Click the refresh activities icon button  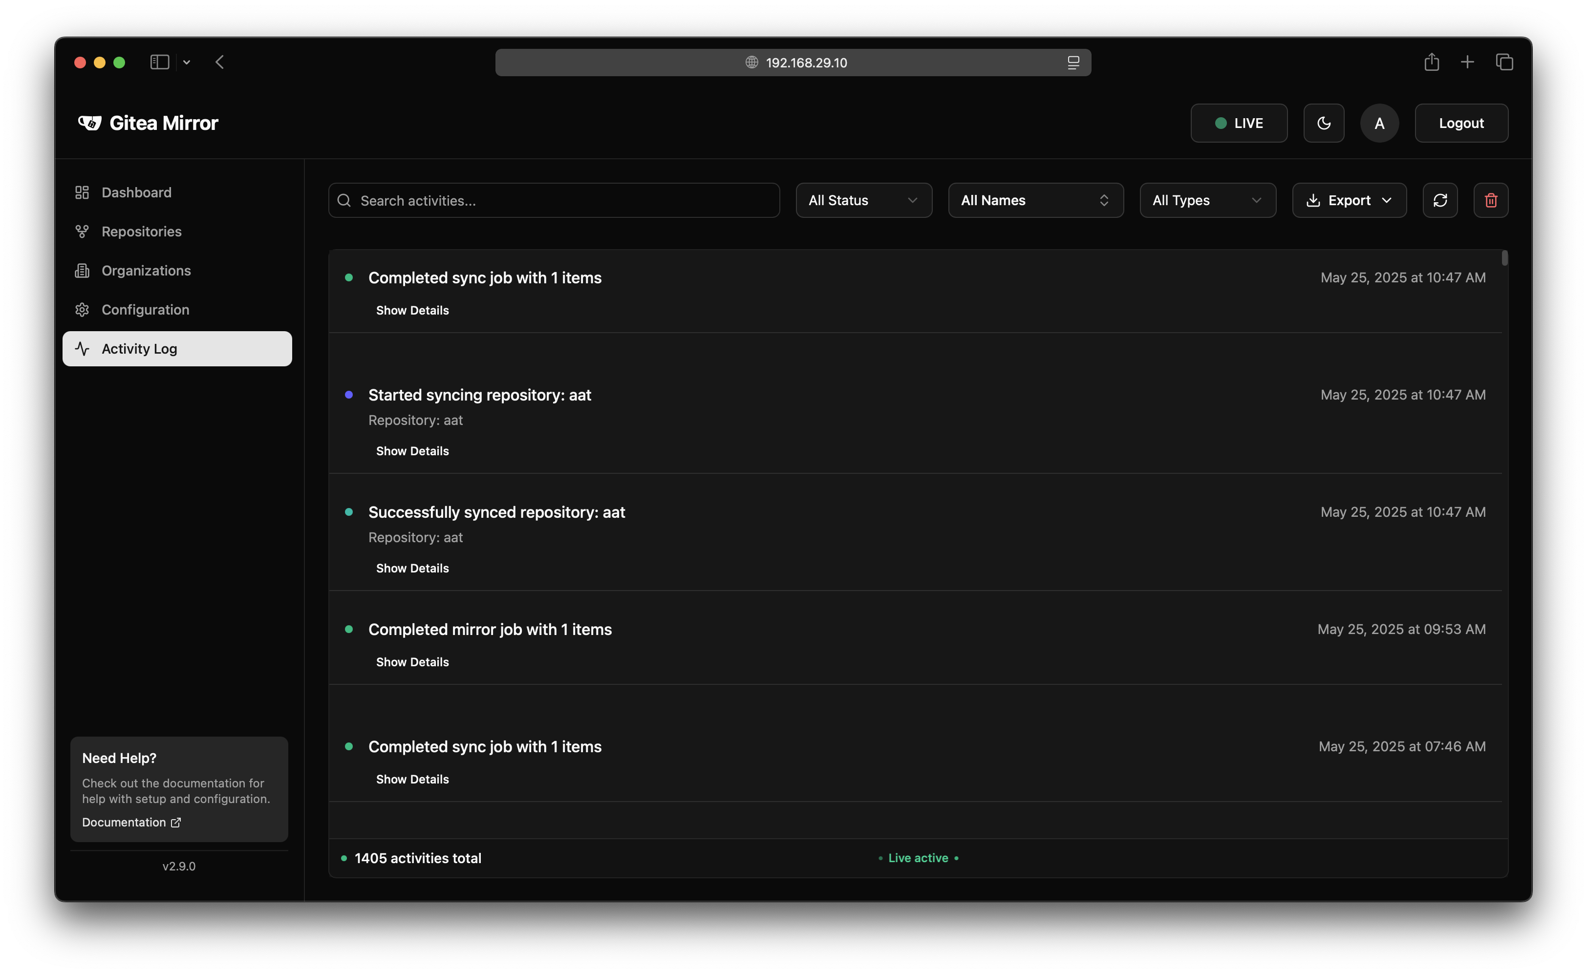pos(1439,200)
